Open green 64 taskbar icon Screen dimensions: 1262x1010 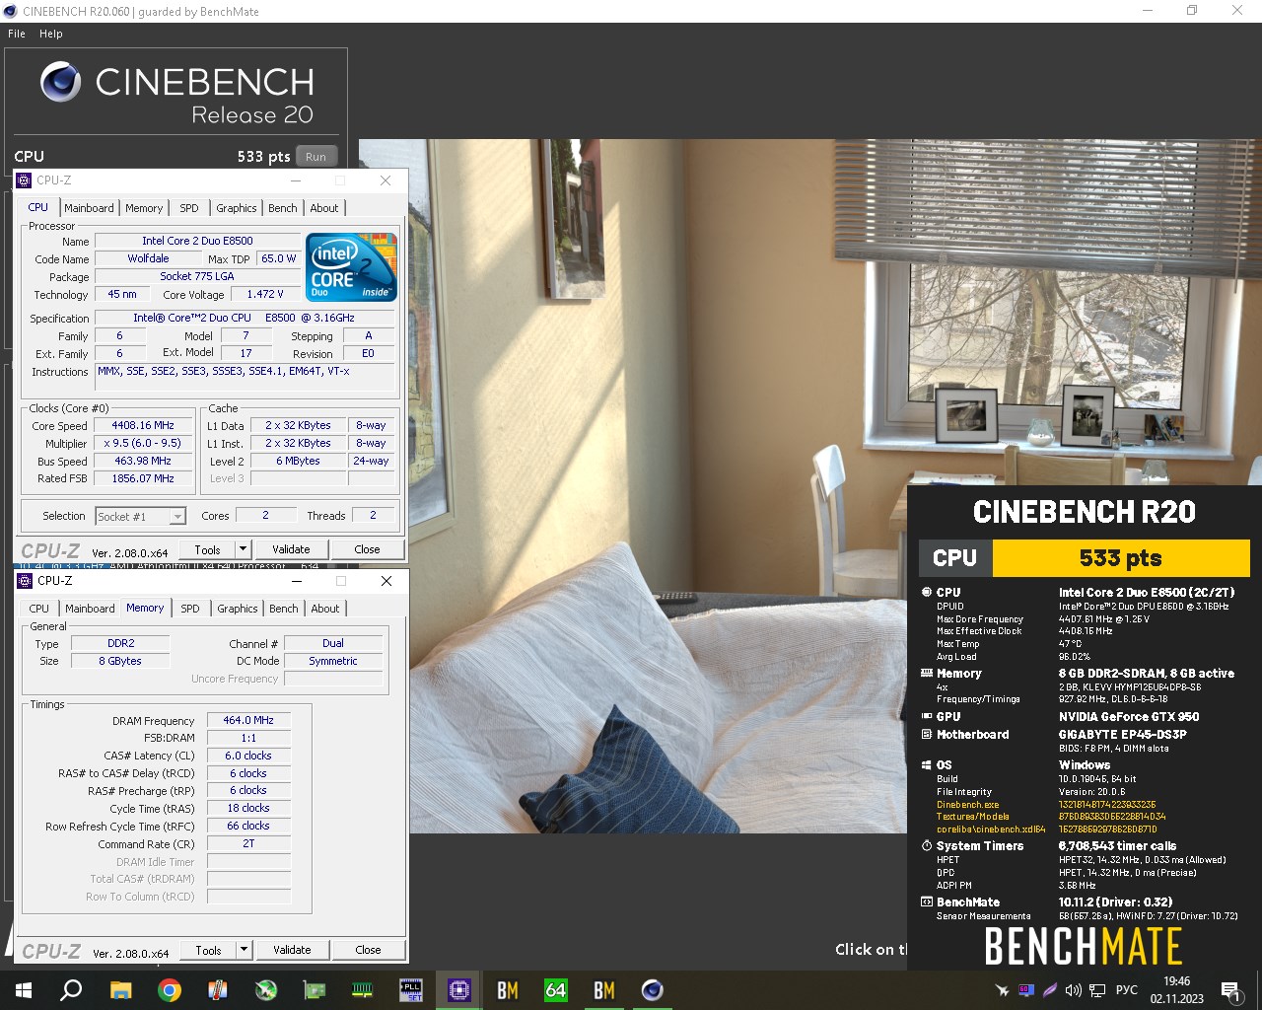click(555, 990)
